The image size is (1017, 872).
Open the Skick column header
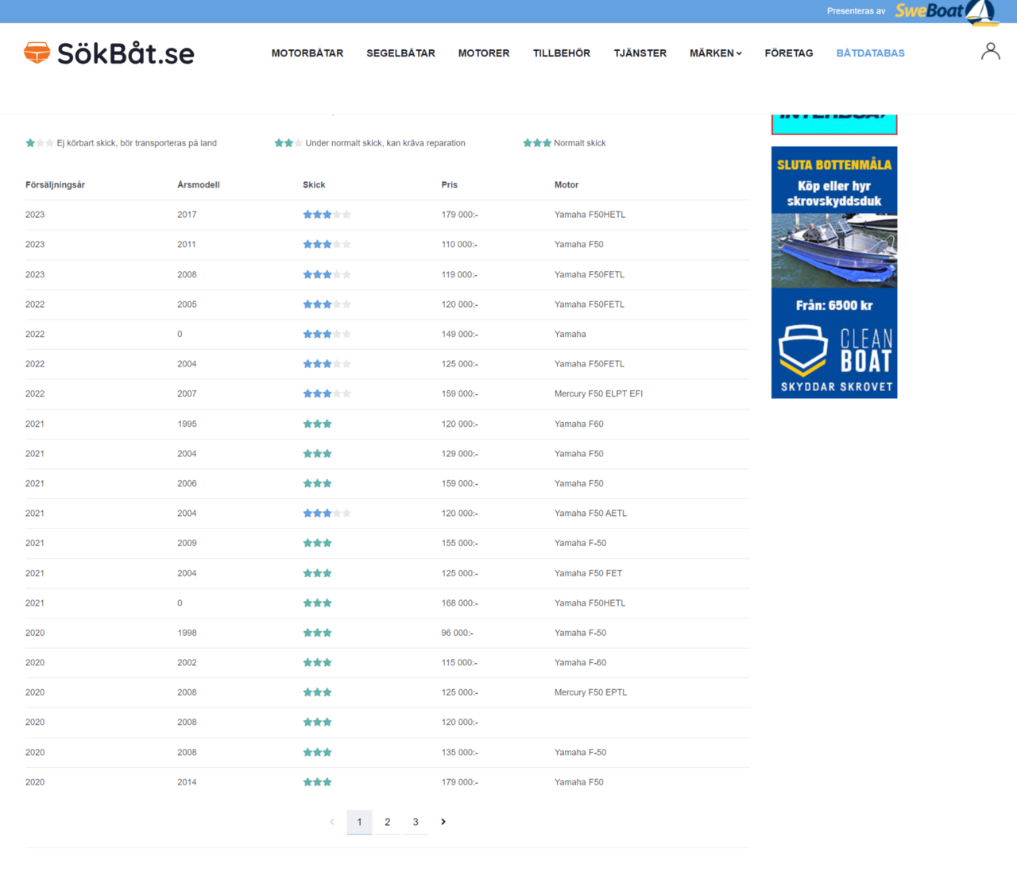(x=314, y=184)
